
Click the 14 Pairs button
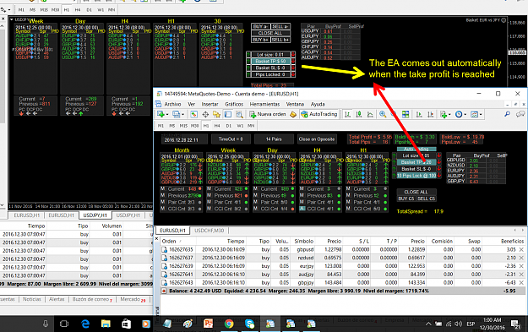point(274,139)
